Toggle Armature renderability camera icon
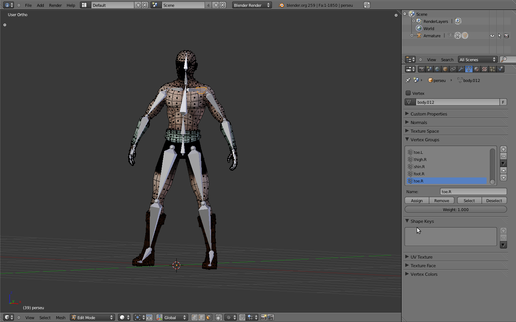 (x=507, y=36)
